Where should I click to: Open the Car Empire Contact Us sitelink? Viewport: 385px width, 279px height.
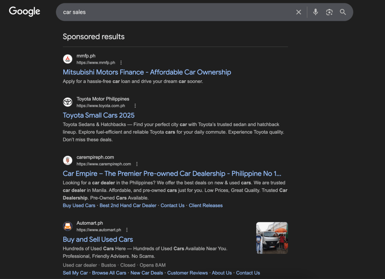click(172, 206)
